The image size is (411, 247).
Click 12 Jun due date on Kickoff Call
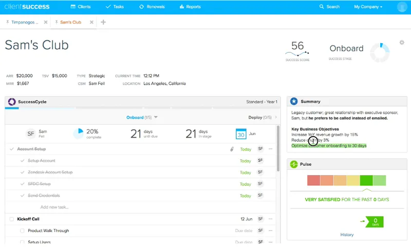coord(247,219)
